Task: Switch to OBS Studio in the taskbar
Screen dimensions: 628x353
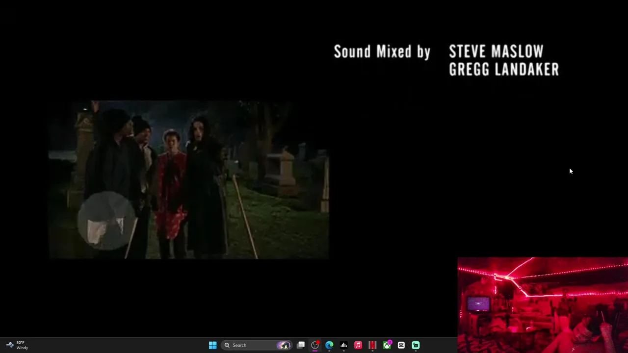Action: (x=315, y=345)
